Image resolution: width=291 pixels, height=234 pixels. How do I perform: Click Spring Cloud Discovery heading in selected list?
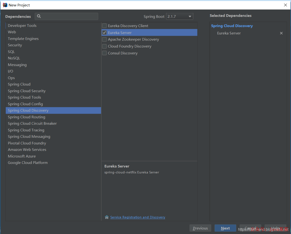click(x=232, y=26)
